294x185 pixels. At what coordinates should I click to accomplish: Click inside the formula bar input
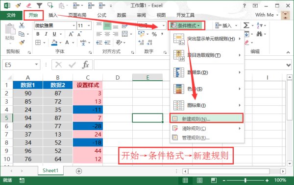click(132, 65)
